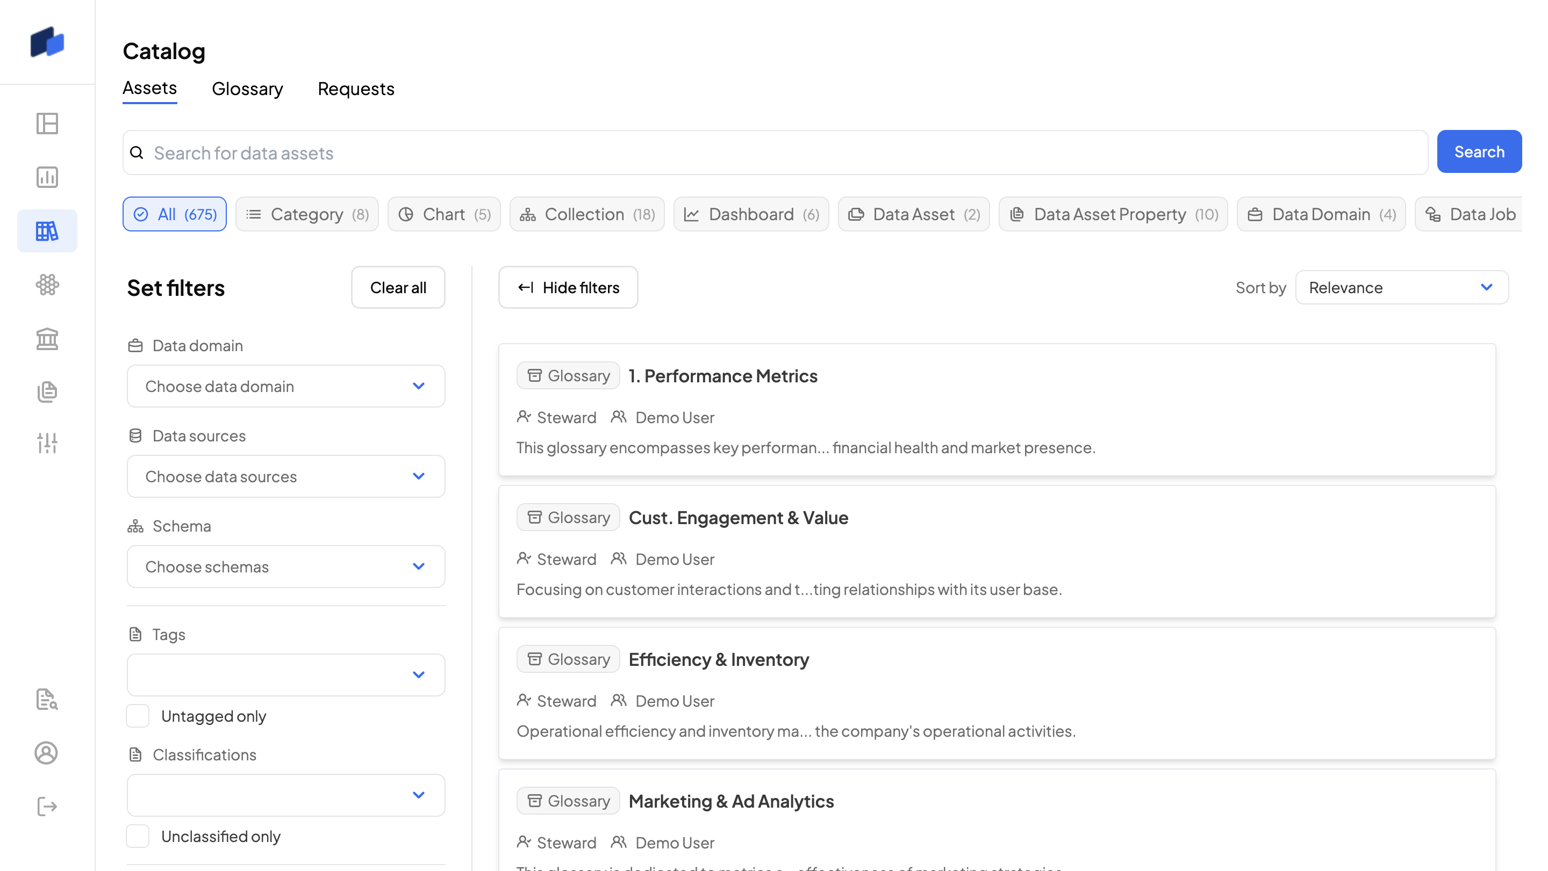Switch to the Glossary tab
This screenshot has width=1548, height=871.
247,89
